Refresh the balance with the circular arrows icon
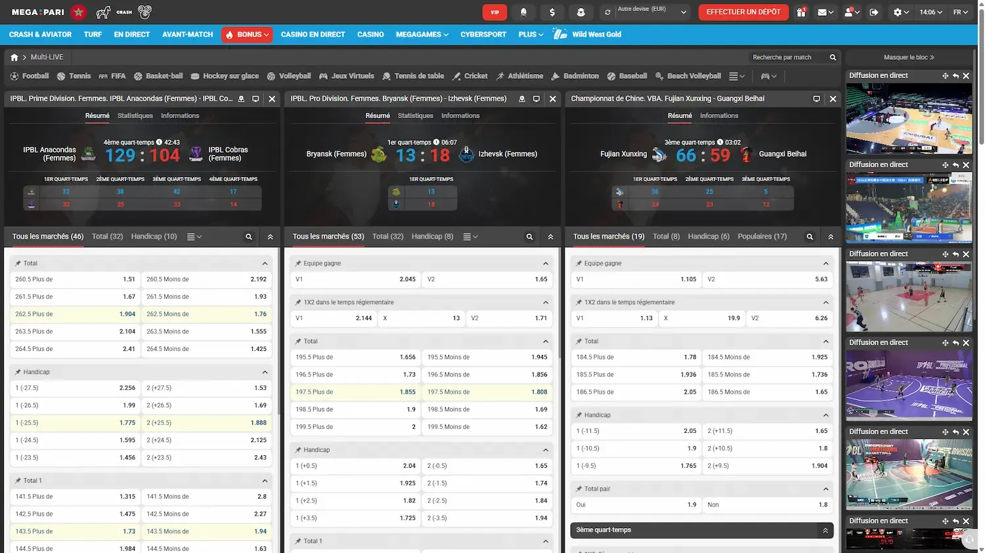The width and height of the screenshot is (985, 553). point(607,12)
